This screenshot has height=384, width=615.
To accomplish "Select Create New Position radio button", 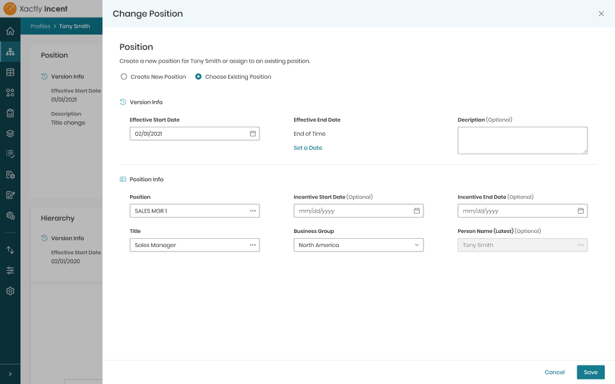I will point(124,77).
